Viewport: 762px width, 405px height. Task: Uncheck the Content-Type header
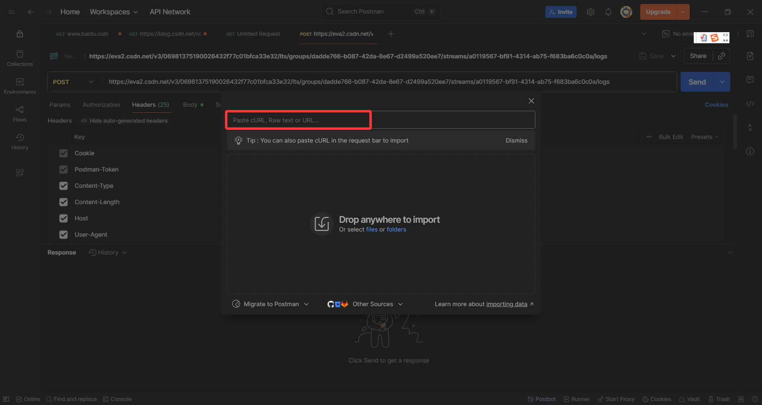pos(63,186)
